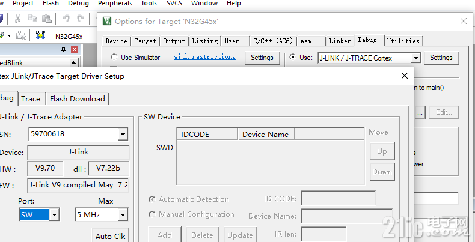Click the IR len input field

click(323, 234)
